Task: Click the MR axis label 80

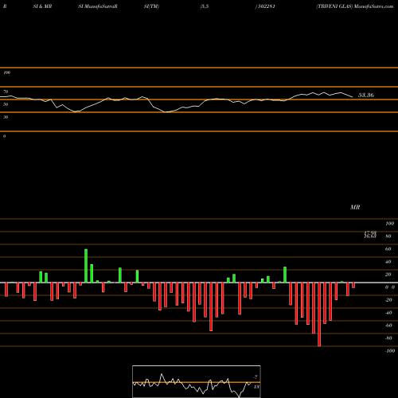Action: tap(388, 236)
